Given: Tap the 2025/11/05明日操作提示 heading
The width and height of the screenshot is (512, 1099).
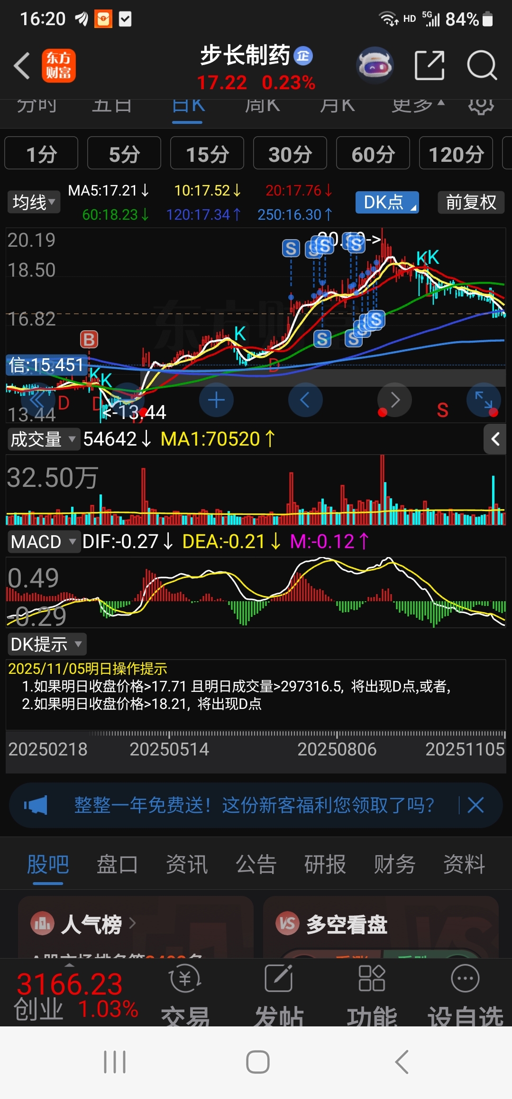Looking at the screenshot, I should [88, 669].
